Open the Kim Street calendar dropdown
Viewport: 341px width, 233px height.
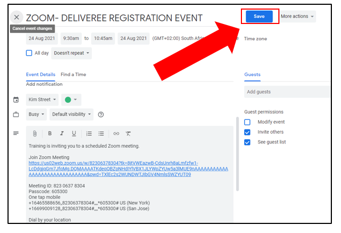[x=42, y=100]
